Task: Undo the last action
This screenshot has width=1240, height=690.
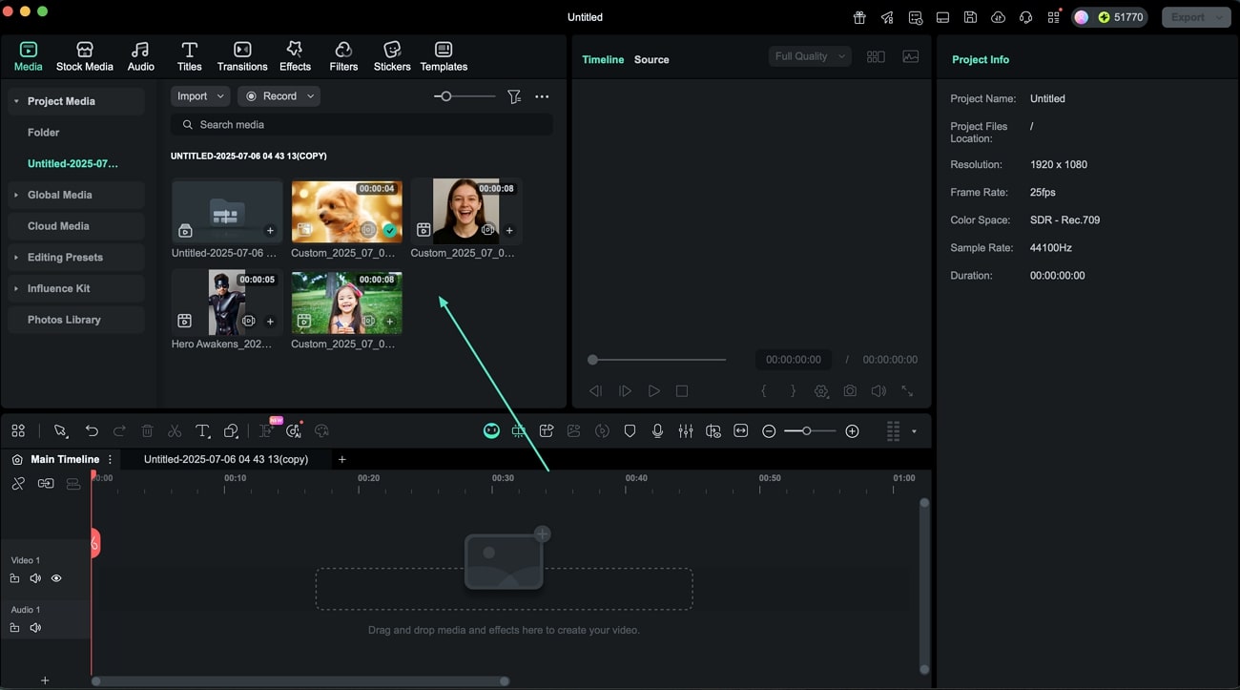Action: (x=92, y=431)
